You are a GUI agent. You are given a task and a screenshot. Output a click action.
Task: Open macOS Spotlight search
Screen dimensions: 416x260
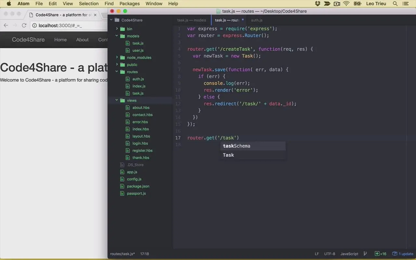point(395,4)
